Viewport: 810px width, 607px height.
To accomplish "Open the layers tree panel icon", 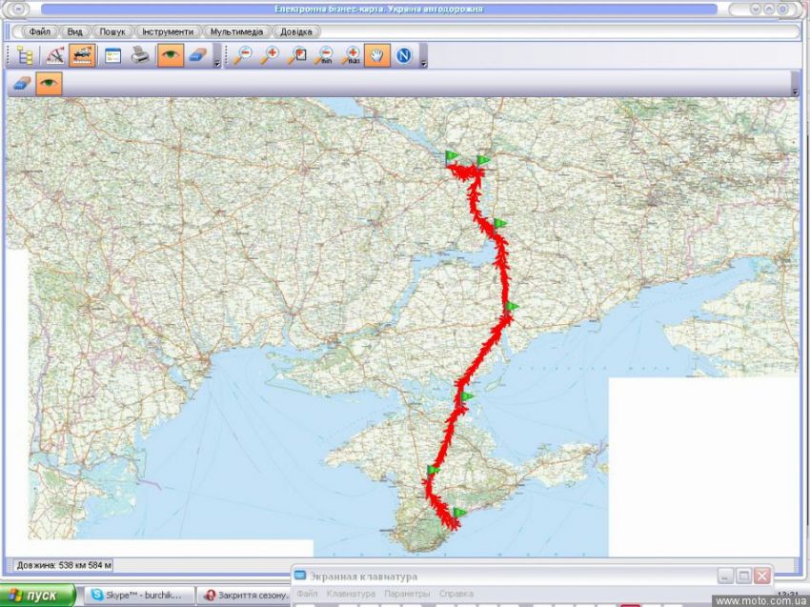I will pyautogui.click(x=24, y=55).
